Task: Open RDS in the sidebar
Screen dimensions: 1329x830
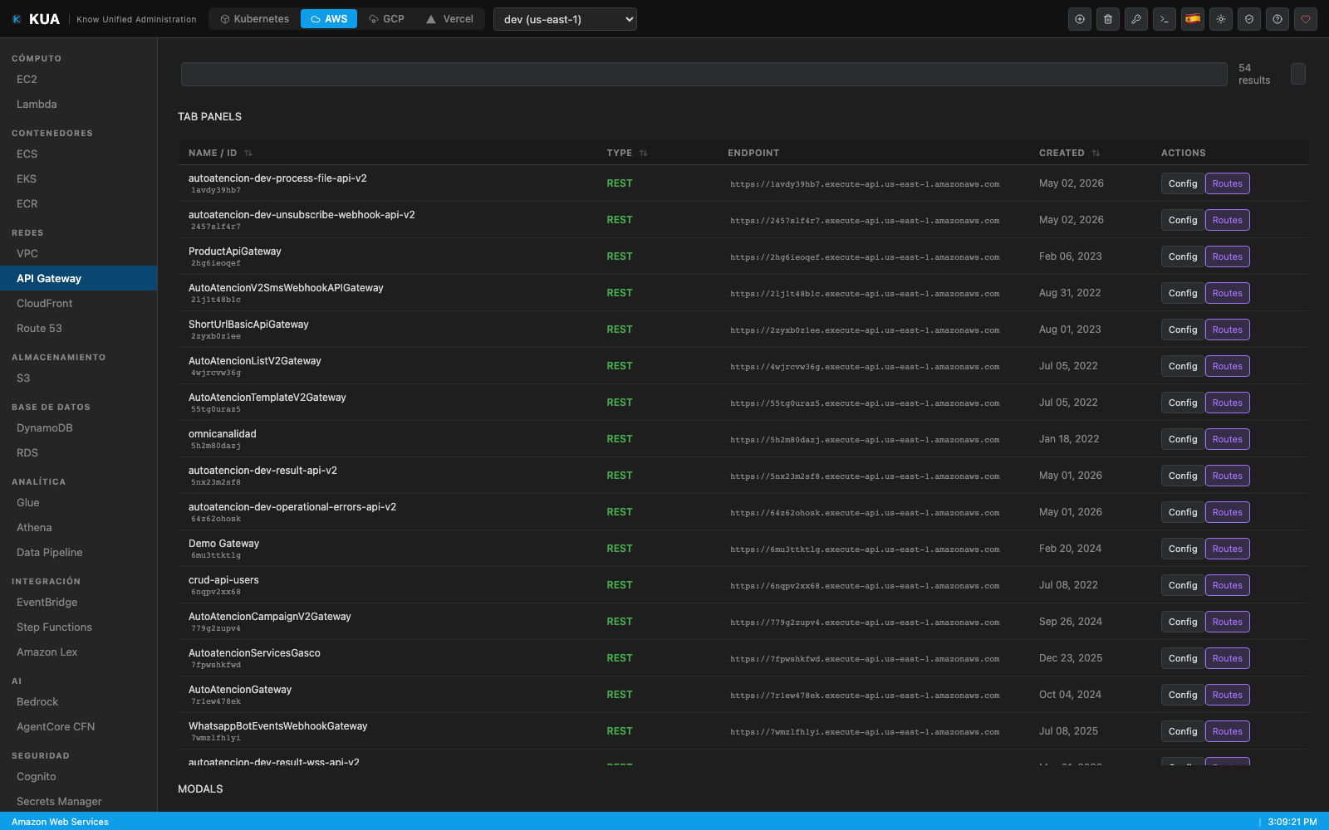Action: [78, 453]
